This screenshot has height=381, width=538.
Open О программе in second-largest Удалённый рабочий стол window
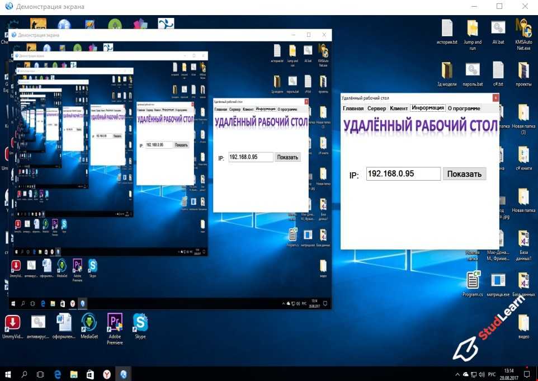(x=287, y=109)
